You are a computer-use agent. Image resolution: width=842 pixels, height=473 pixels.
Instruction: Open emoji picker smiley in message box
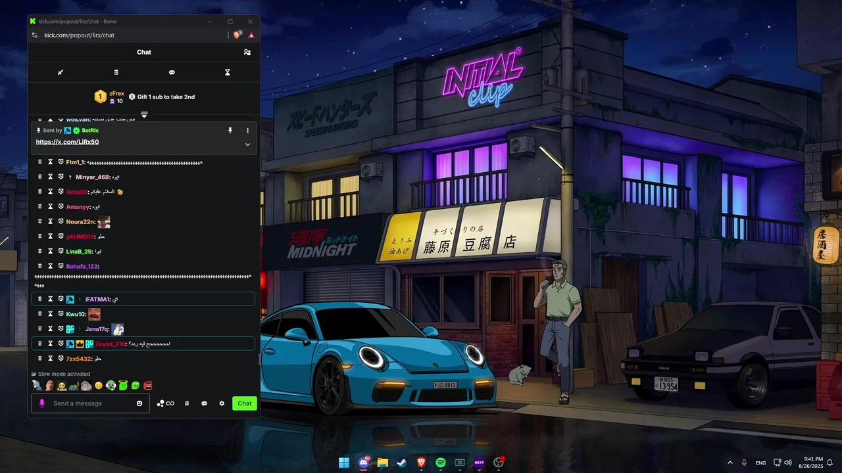(139, 403)
